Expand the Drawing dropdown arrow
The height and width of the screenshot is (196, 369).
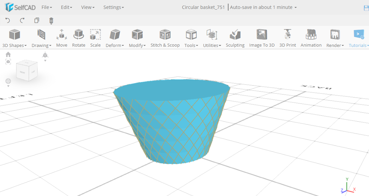pyautogui.click(x=50, y=46)
